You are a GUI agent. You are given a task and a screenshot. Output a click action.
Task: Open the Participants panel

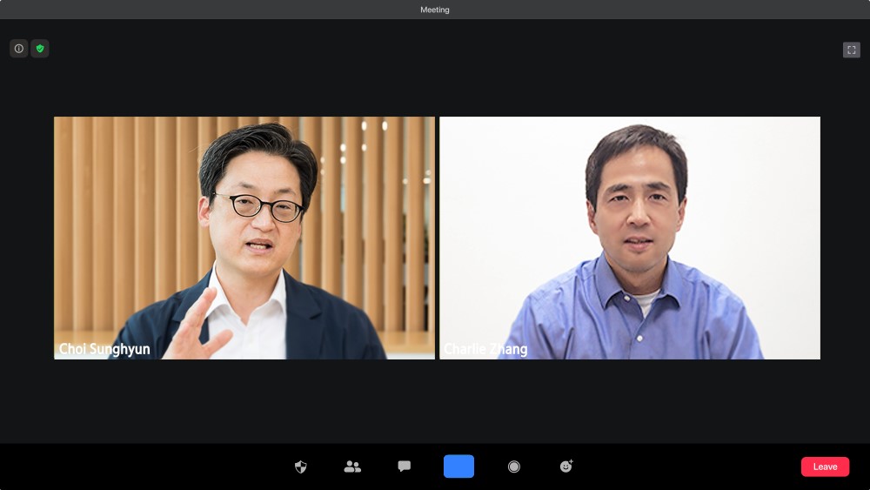[x=352, y=467]
